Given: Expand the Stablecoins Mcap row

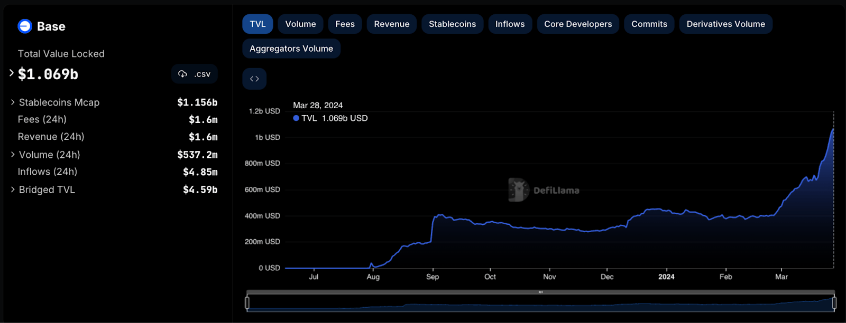Looking at the screenshot, I should click(x=13, y=102).
